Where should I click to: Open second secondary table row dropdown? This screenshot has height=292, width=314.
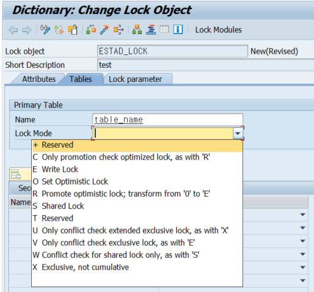[303, 228]
